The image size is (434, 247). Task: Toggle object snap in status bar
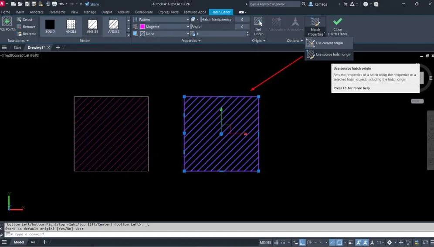pos(340,242)
